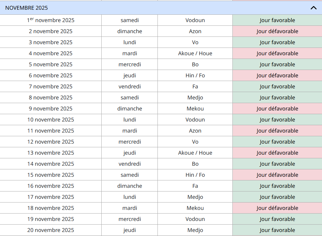
Task: Select the 10 novembre 2025 date cell
Action: click(x=50, y=120)
